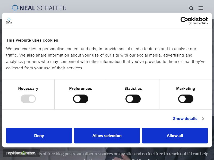Image resolution: width=214 pixels, height=160 pixels.
Task: Click the search magnifier icon
Action: 191,8
